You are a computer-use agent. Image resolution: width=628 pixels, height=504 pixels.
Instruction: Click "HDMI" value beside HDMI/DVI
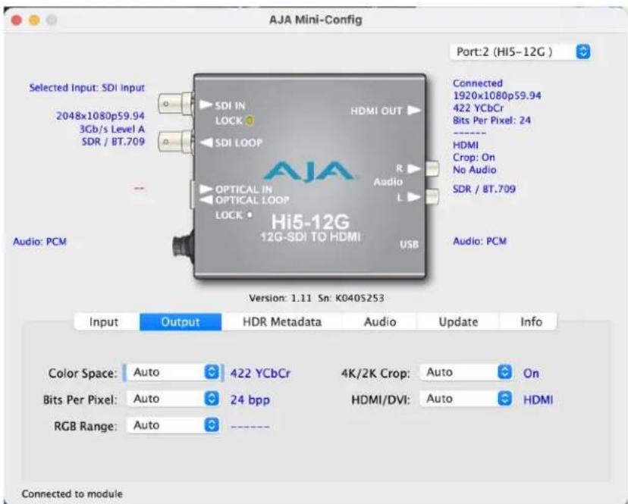coord(538,399)
